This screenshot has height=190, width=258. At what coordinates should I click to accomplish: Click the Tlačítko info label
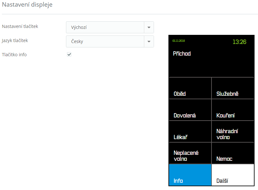tap(14, 55)
